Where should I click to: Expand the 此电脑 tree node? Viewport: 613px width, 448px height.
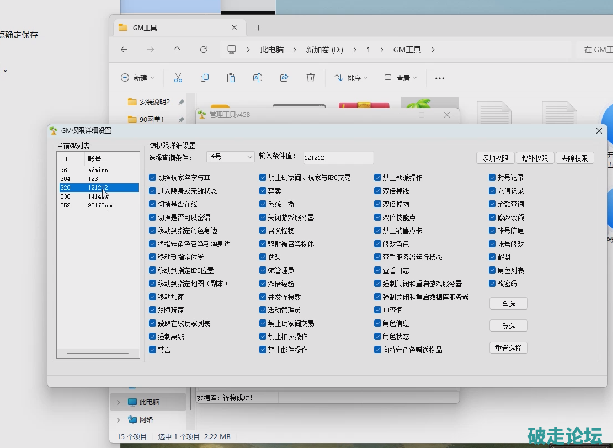pos(118,402)
